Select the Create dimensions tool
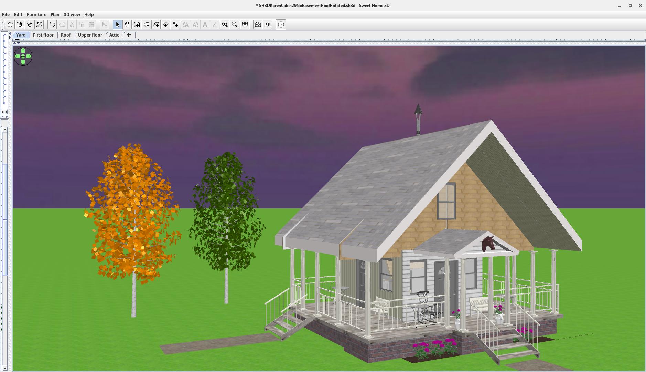This screenshot has height=372, width=646. click(166, 24)
